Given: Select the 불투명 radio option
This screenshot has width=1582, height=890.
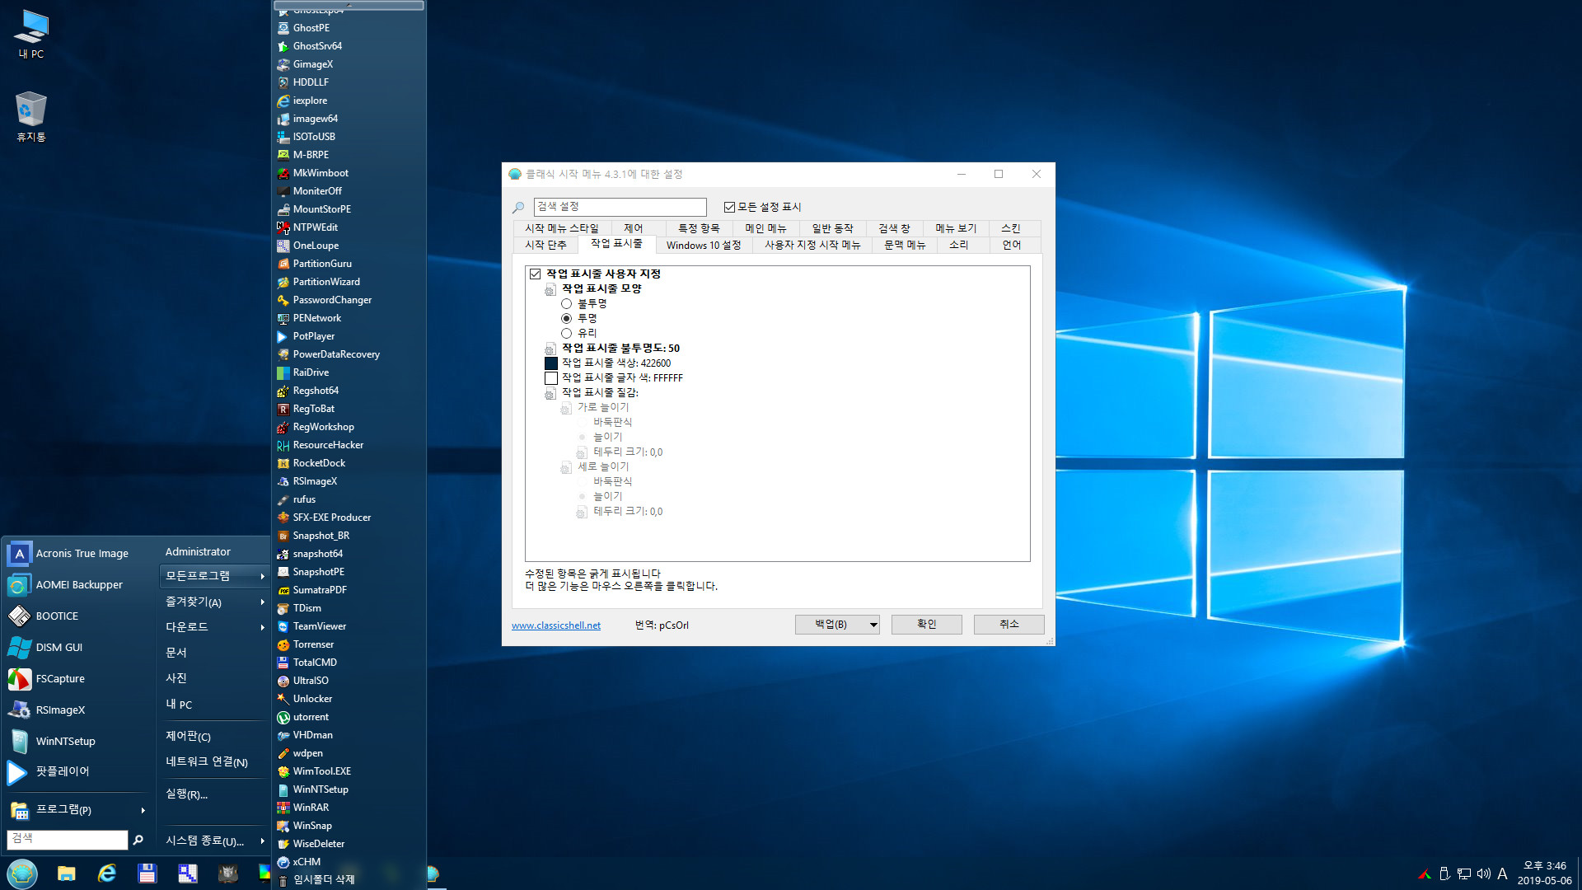Looking at the screenshot, I should coord(566,304).
